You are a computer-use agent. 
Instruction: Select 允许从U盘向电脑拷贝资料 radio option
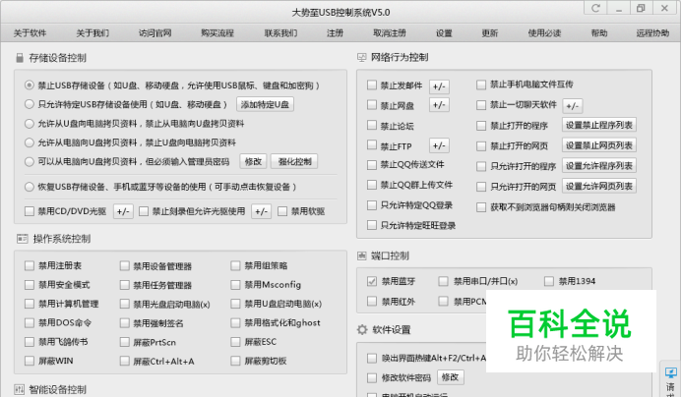point(30,124)
